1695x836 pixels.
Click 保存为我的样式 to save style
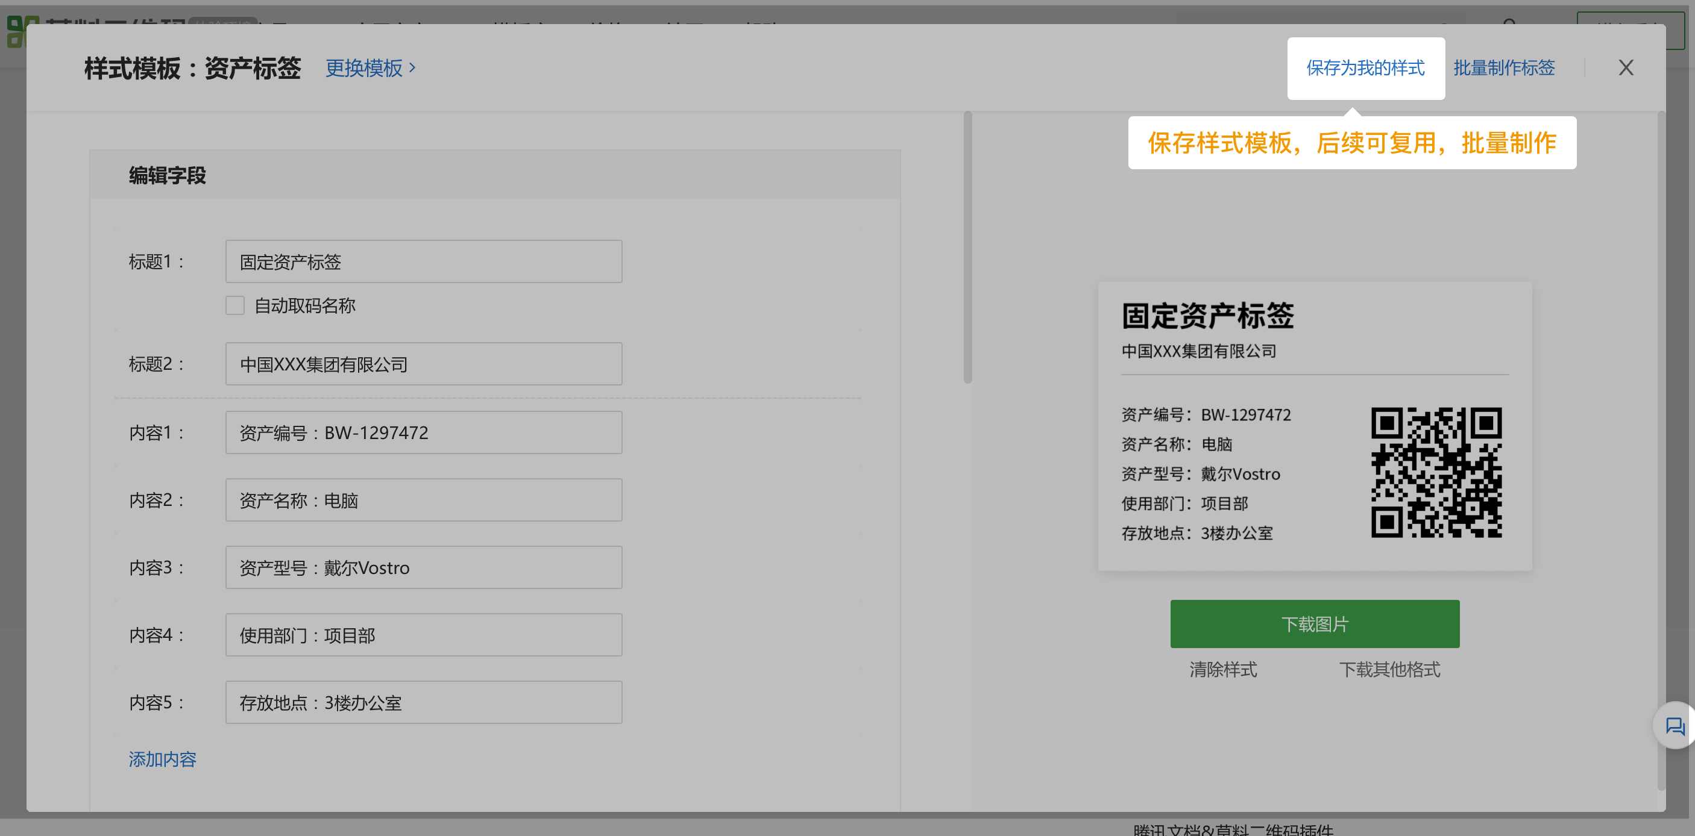pyautogui.click(x=1365, y=67)
